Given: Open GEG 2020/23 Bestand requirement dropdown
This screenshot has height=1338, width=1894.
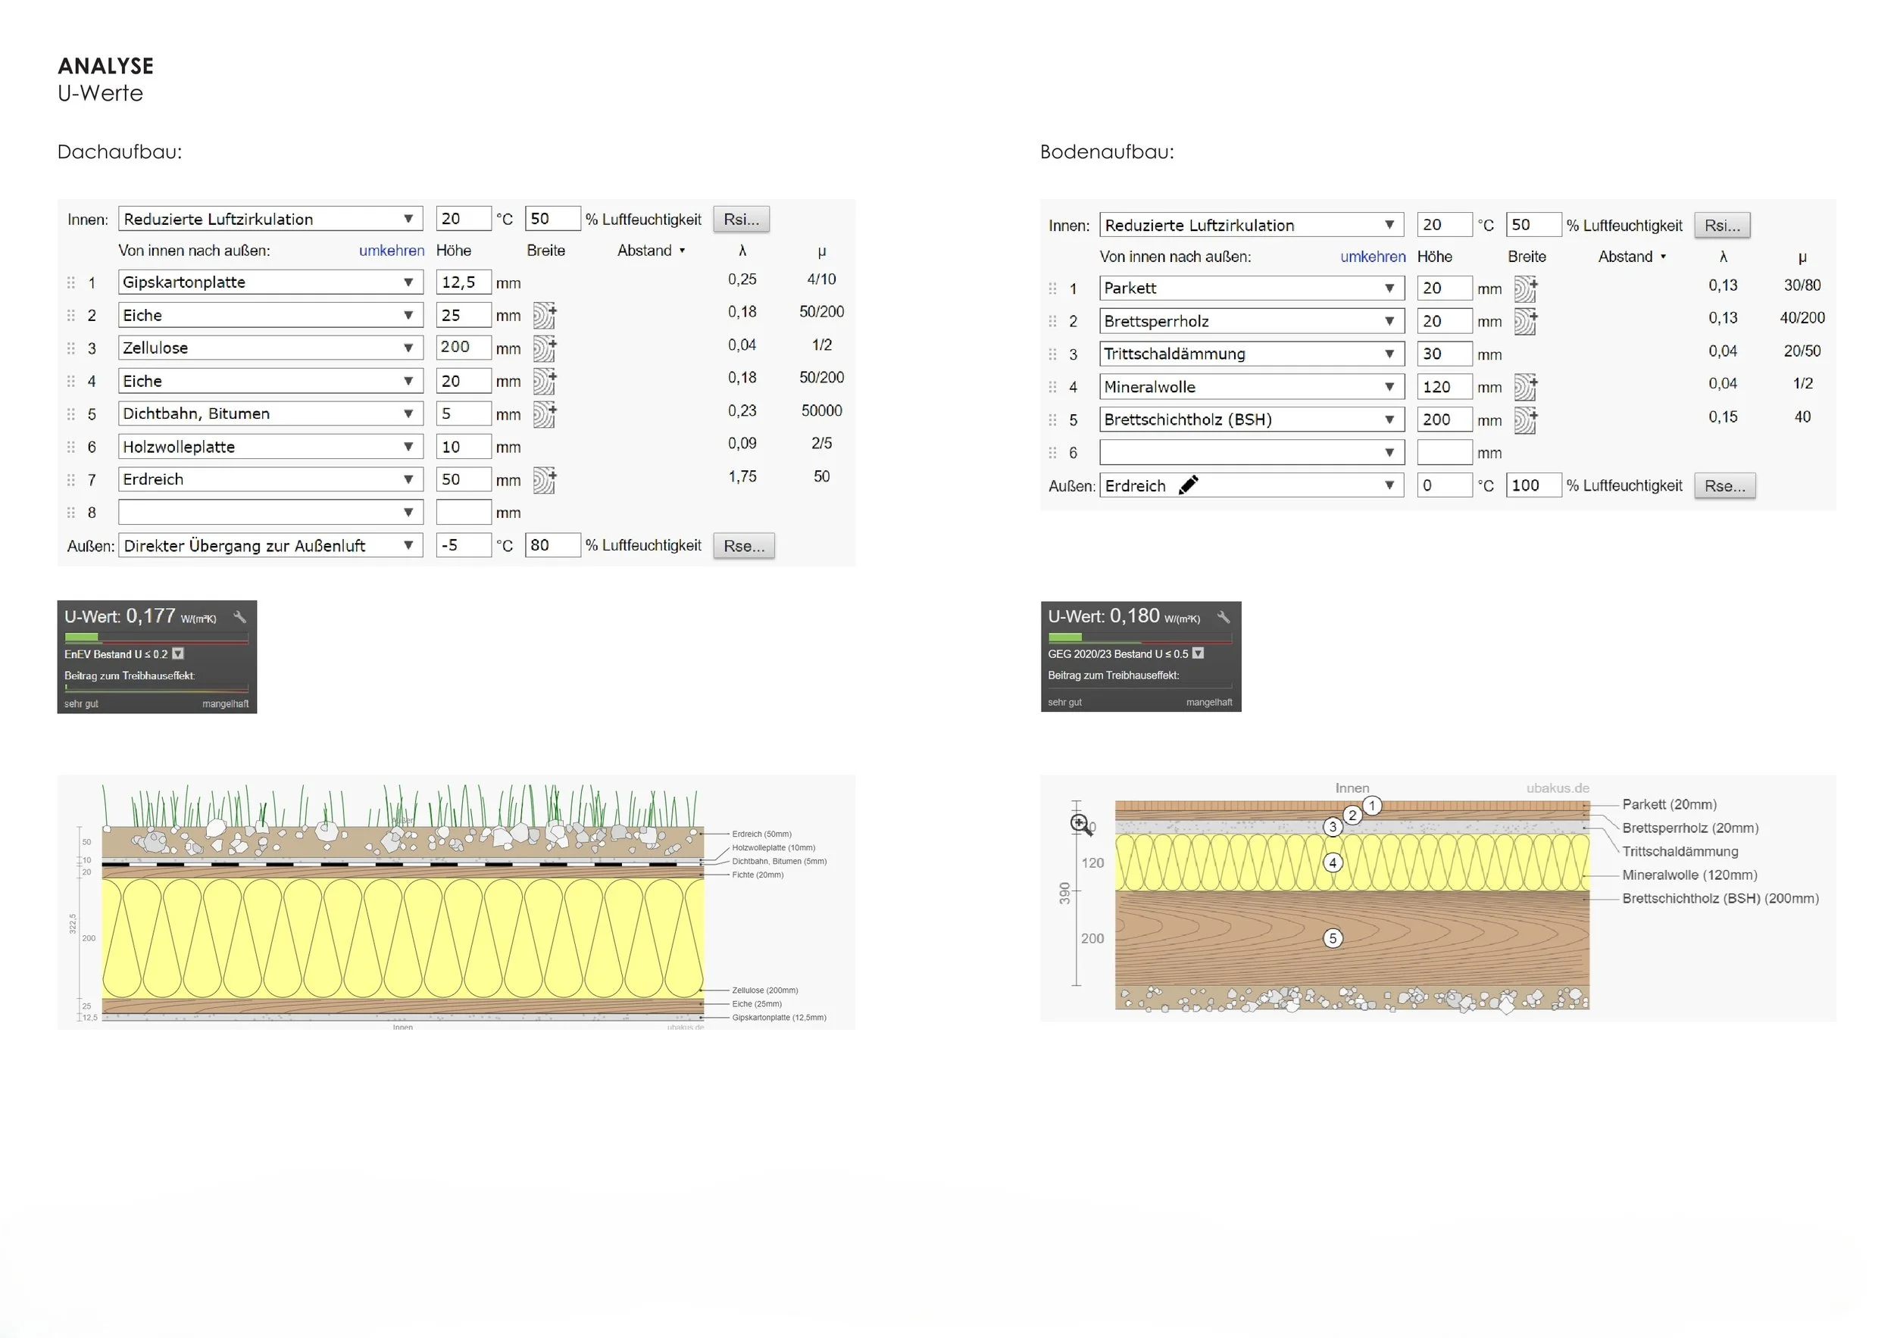Looking at the screenshot, I should [1198, 653].
